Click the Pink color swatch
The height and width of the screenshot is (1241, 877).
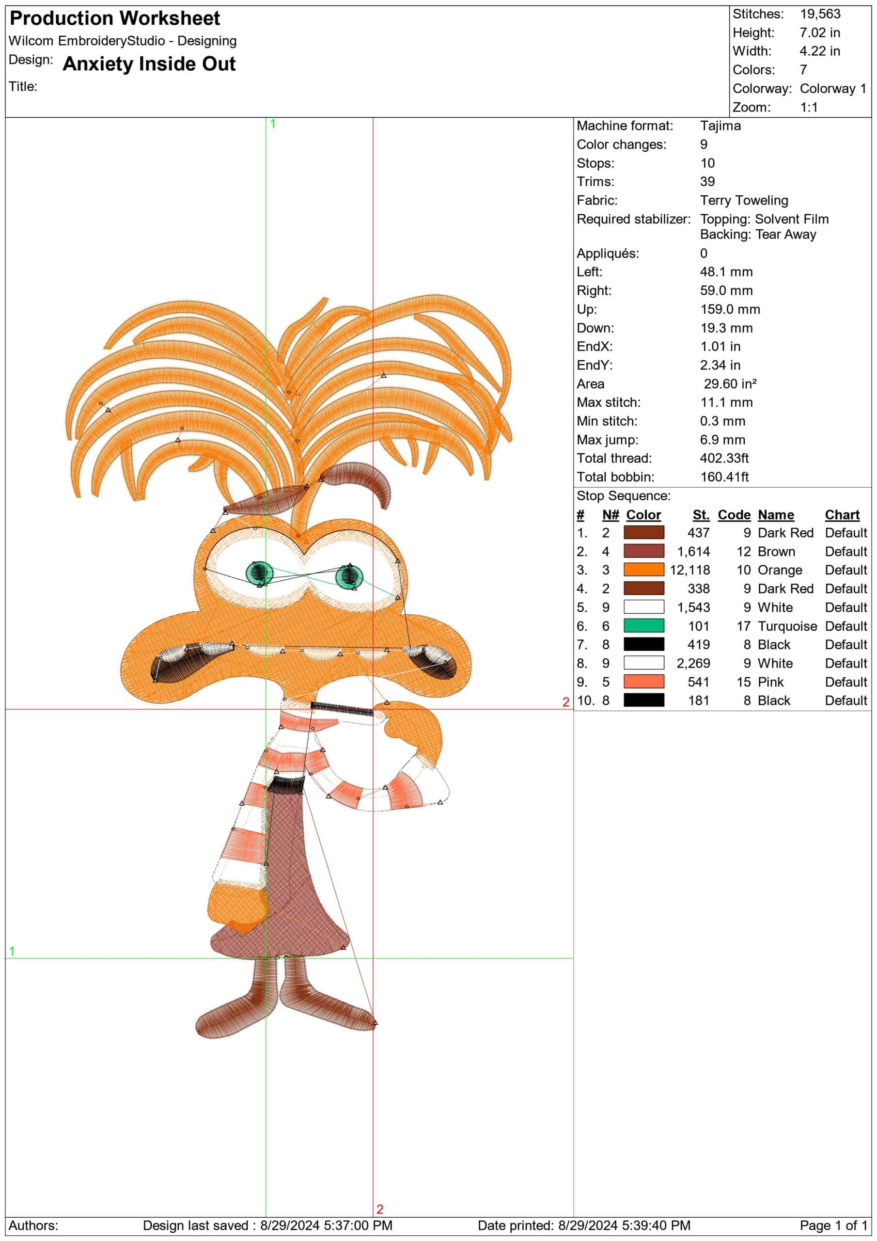[643, 682]
